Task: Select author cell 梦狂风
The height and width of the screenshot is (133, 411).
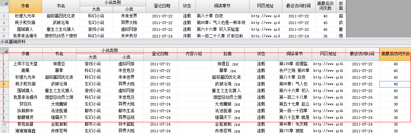Action: (x=25, y=104)
